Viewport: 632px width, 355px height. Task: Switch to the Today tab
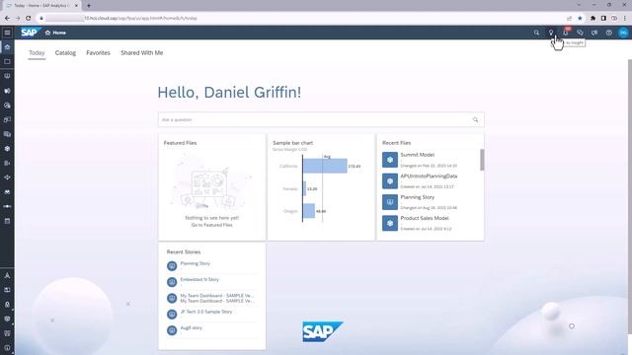pos(37,52)
